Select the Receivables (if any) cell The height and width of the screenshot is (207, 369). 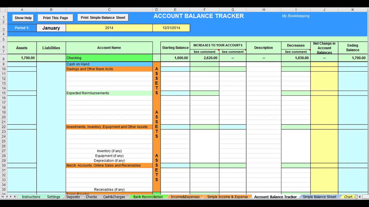coord(109,190)
